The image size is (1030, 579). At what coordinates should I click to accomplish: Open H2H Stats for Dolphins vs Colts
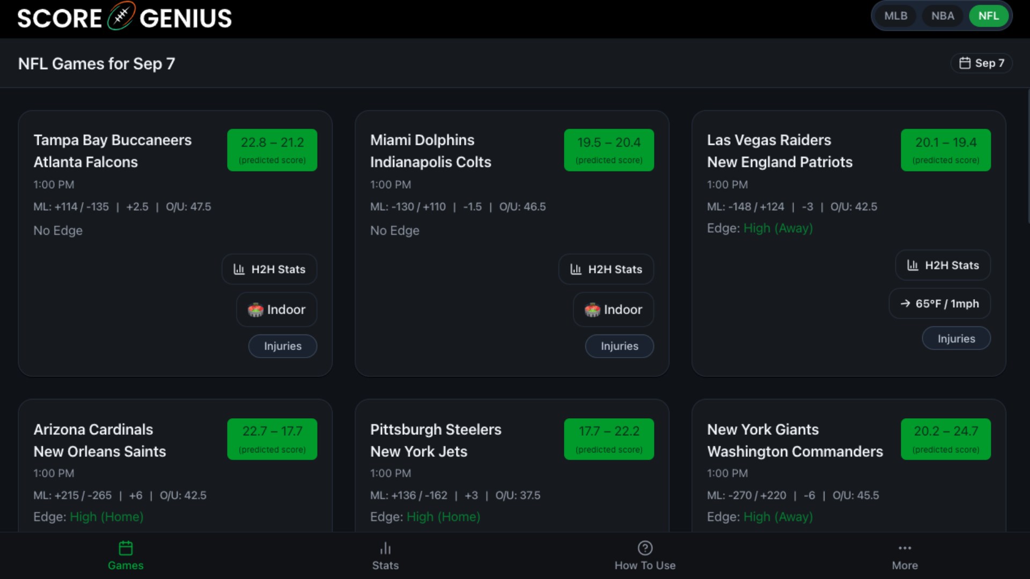[x=606, y=269]
